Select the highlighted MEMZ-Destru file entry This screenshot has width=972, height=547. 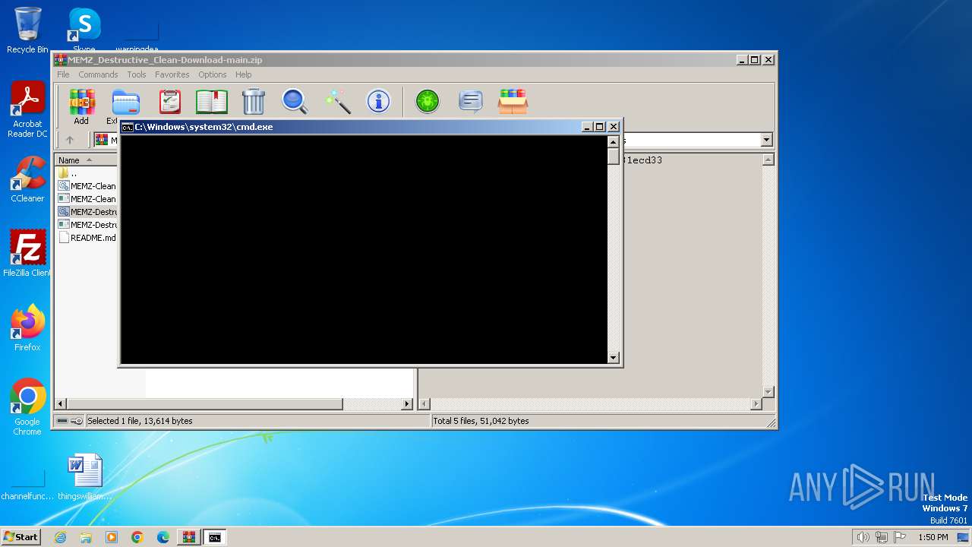87,212
